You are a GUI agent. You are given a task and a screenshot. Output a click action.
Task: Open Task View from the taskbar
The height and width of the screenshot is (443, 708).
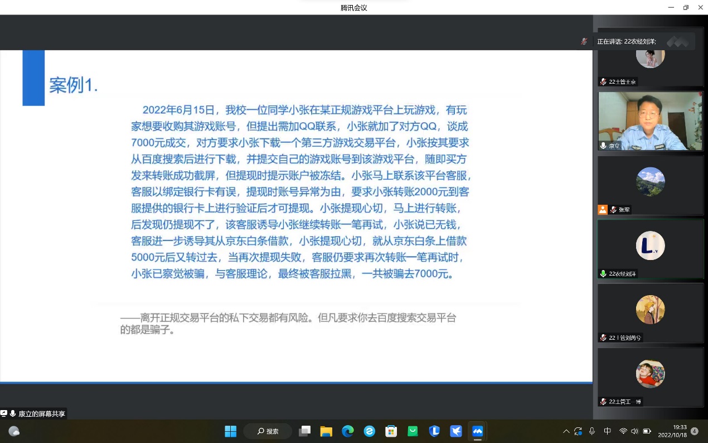(x=305, y=431)
